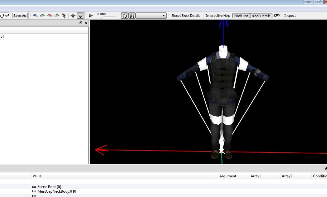Click the Argument column header
327x197 pixels.
(x=233, y=176)
